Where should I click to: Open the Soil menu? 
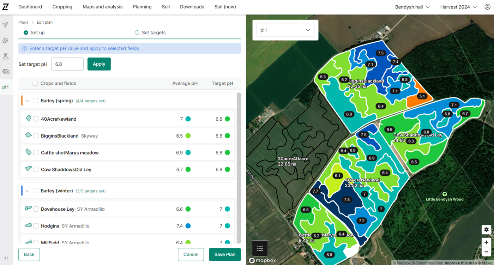pyautogui.click(x=166, y=7)
